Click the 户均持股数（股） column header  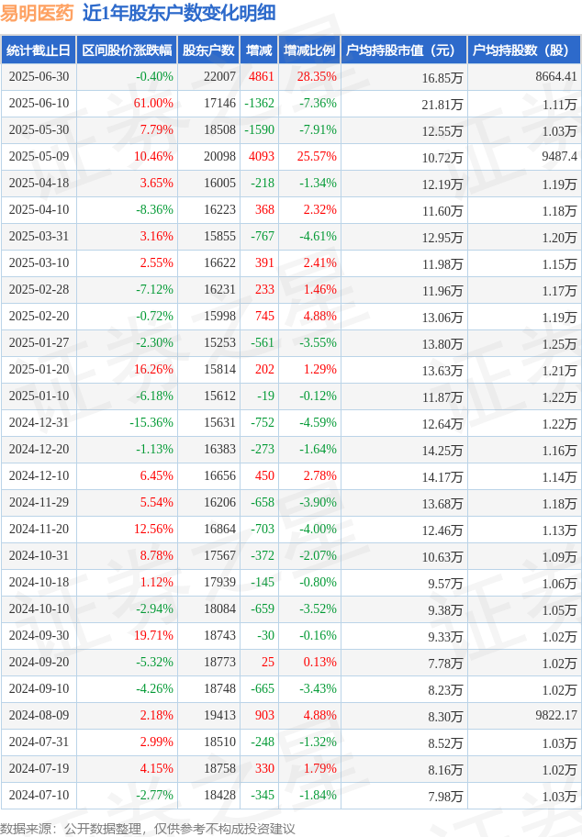click(x=524, y=50)
